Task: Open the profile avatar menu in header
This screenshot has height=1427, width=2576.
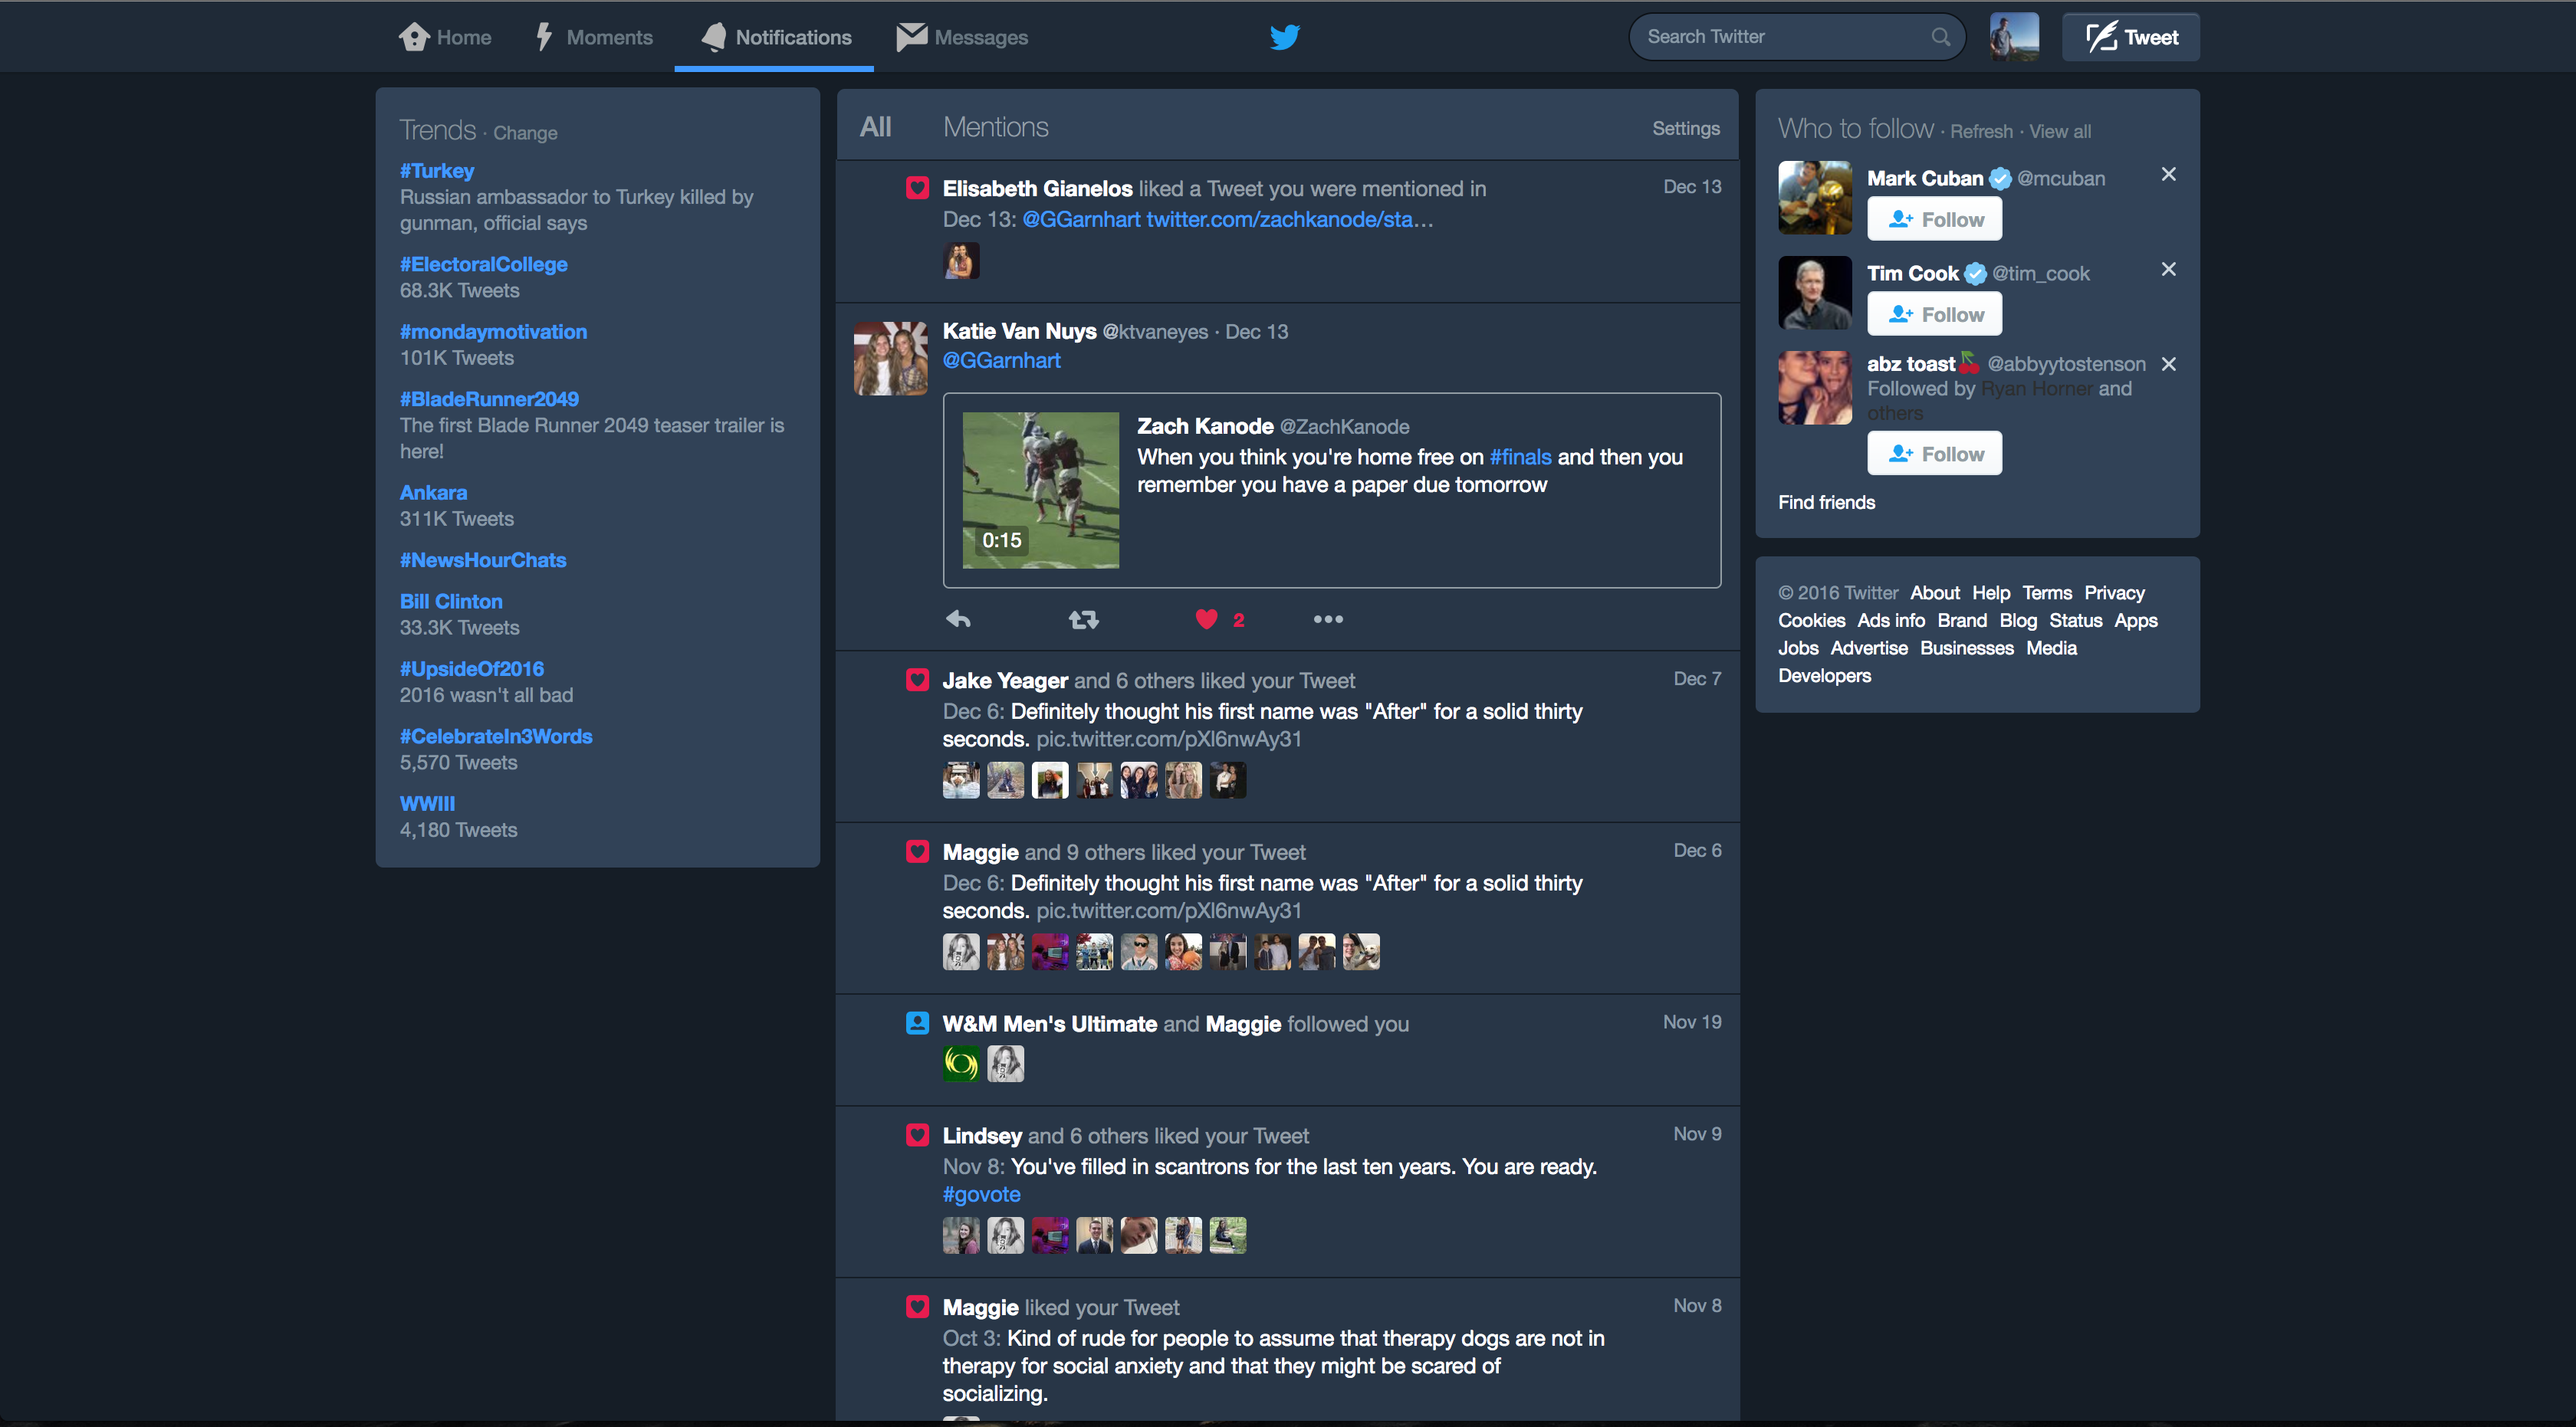Action: pyautogui.click(x=2013, y=37)
